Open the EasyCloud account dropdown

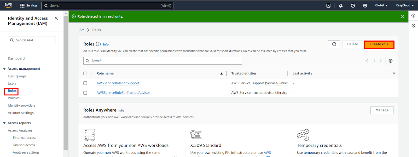(405, 5)
